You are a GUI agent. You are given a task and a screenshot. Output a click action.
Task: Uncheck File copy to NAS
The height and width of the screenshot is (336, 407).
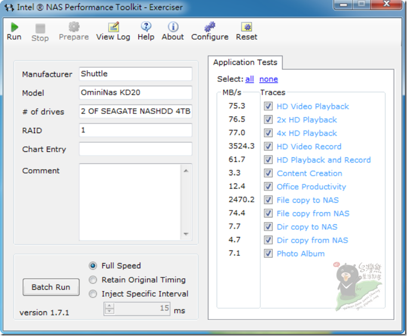tap(268, 200)
